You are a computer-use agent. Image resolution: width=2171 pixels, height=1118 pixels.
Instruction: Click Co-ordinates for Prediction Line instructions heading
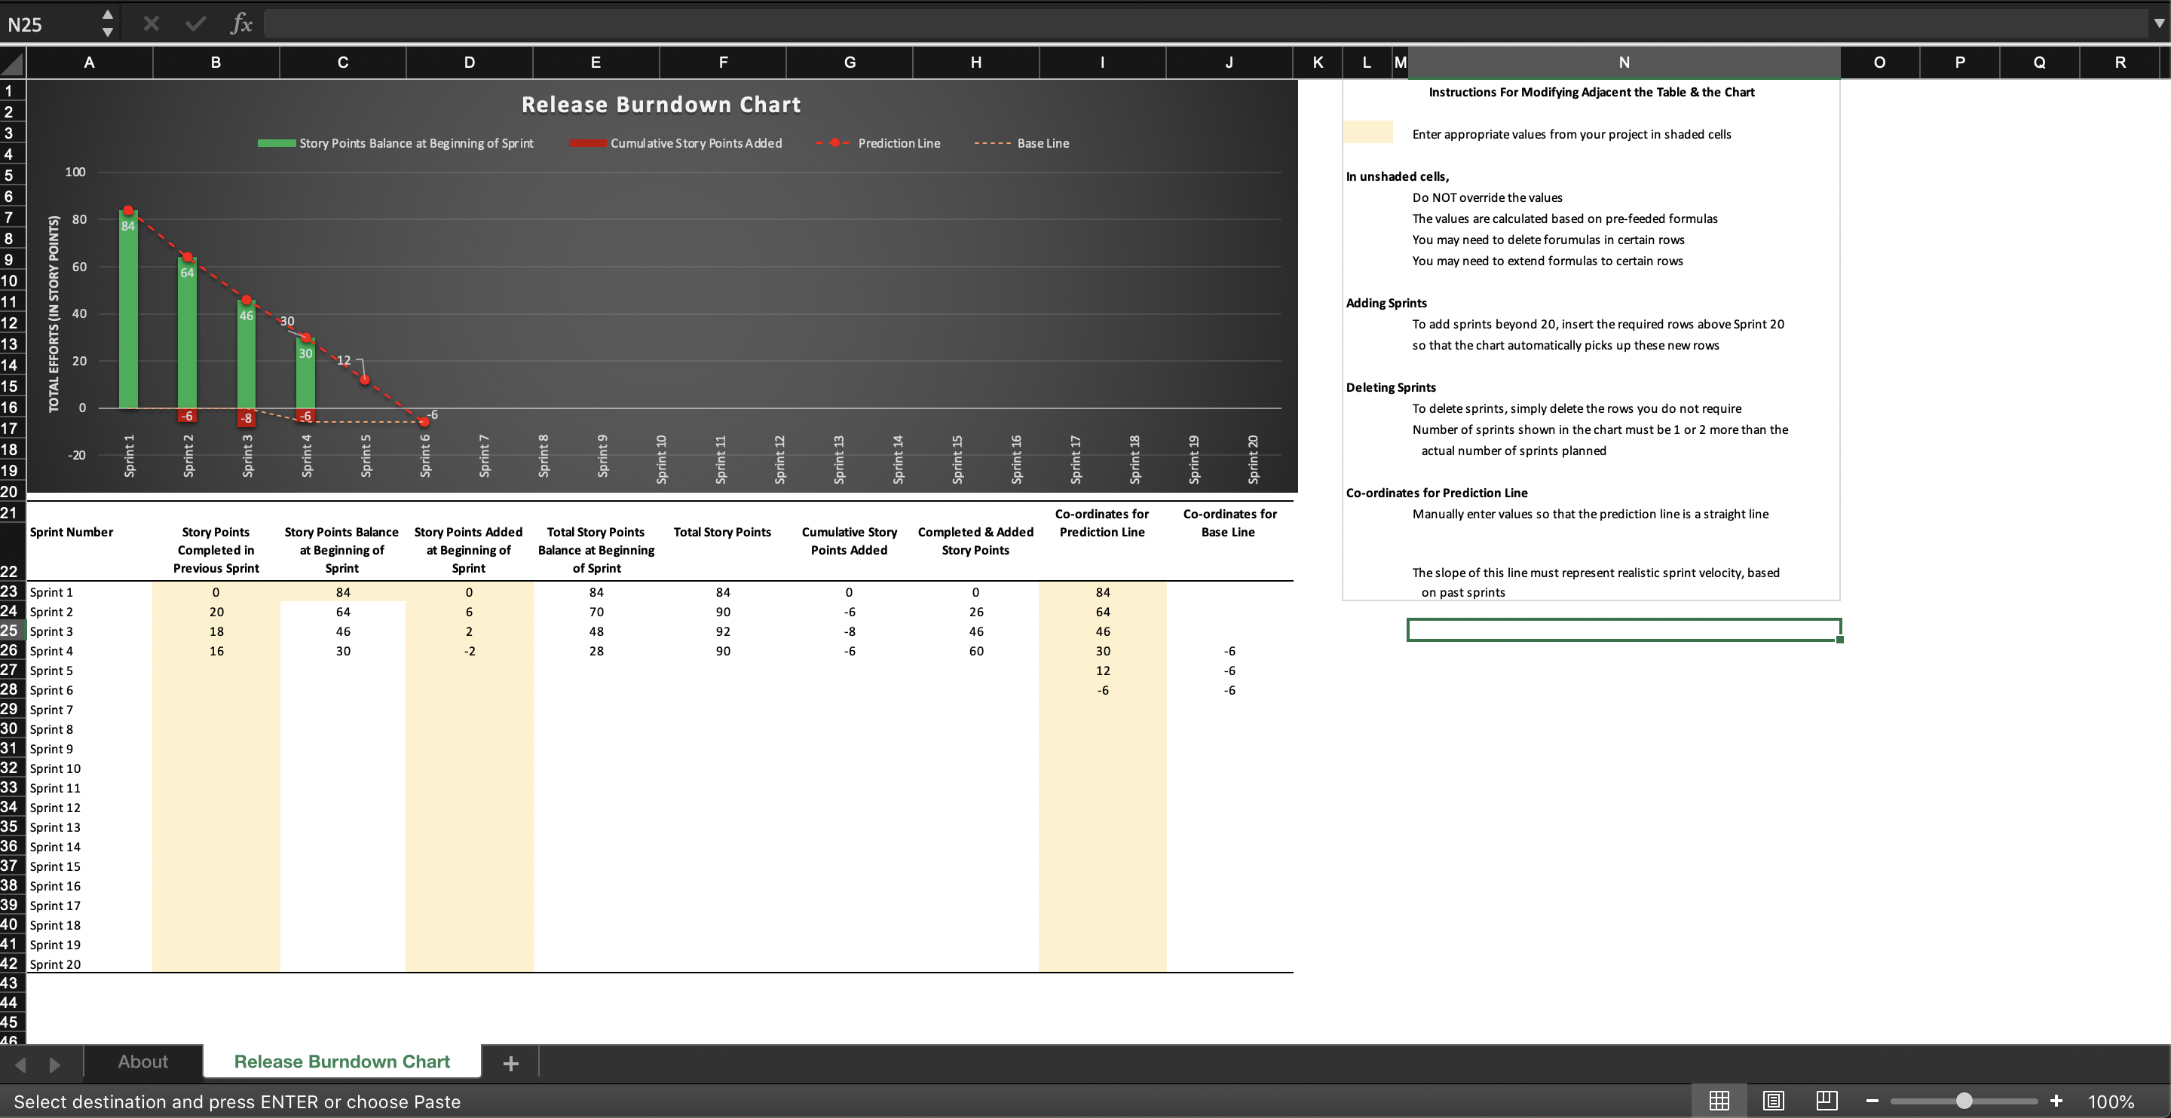1436,492
